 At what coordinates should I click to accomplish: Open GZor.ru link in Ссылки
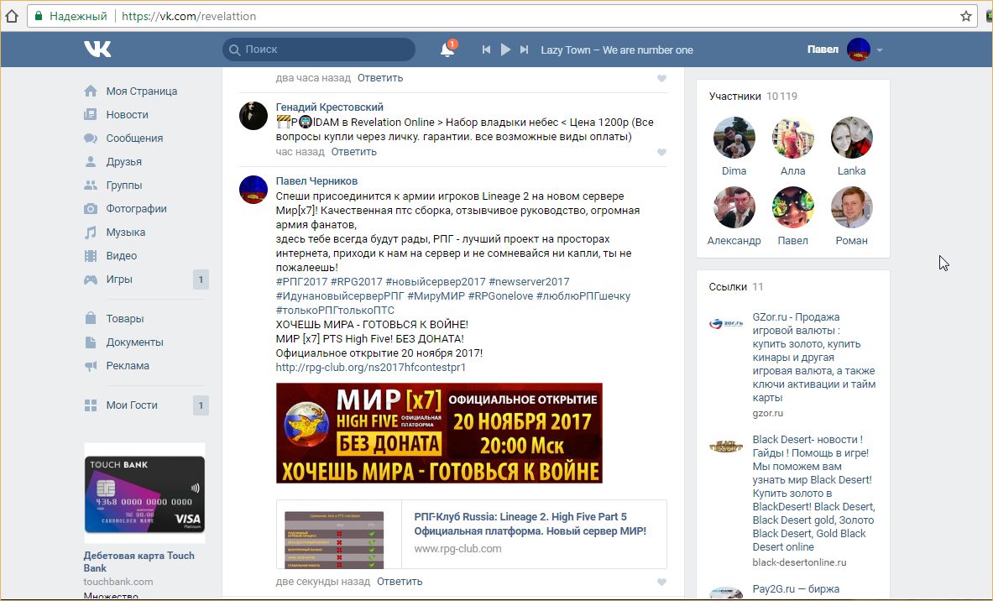click(x=813, y=358)
